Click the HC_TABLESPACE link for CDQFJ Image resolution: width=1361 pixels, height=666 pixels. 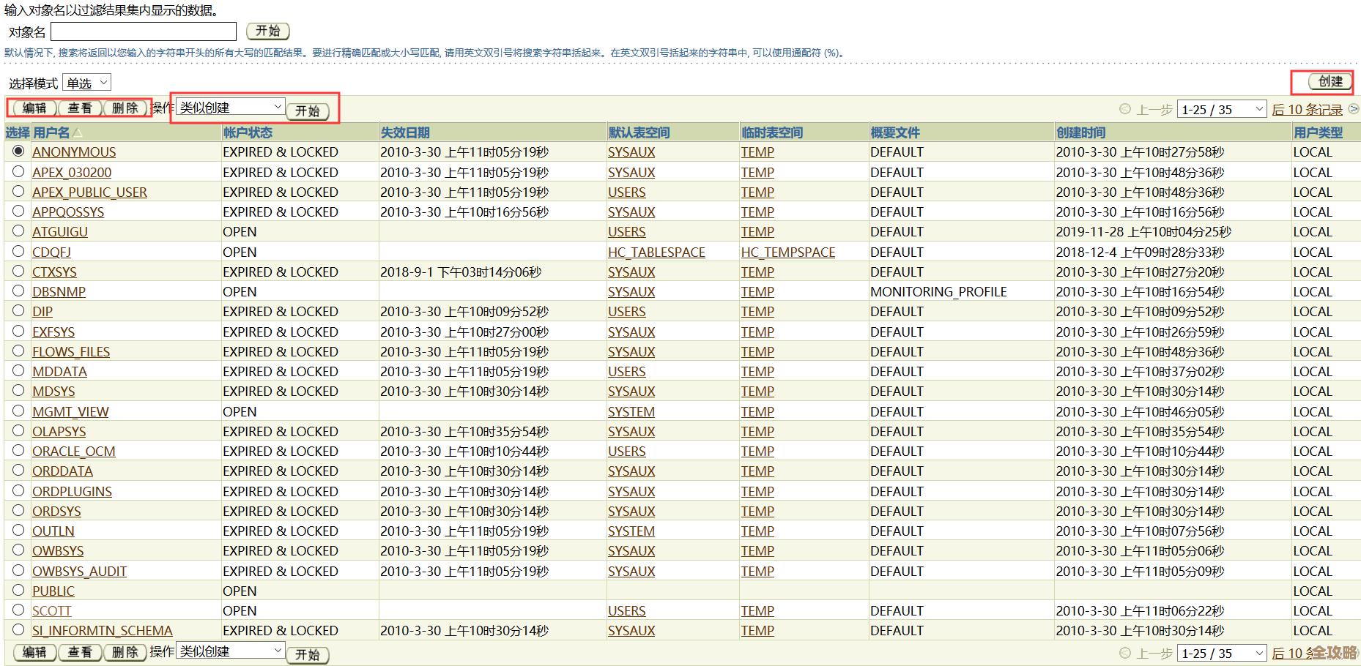656,251
